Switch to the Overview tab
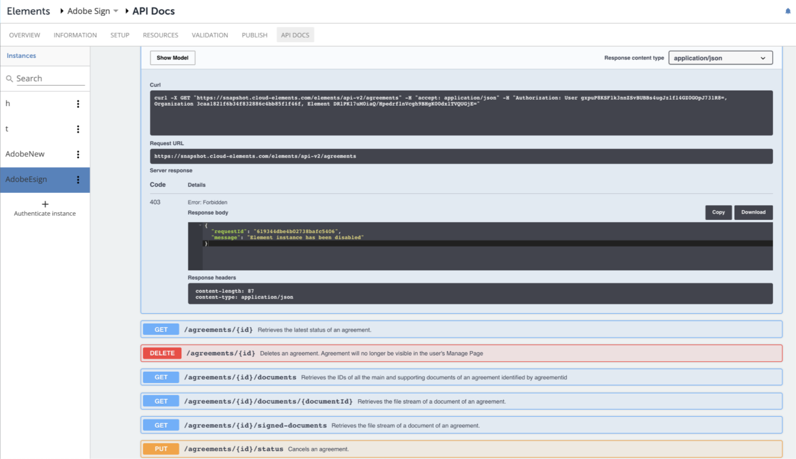This screenshot has height=459, width=796. click(24, 35)
